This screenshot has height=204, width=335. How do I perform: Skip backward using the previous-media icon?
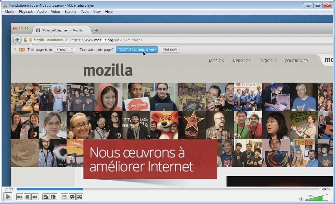click(x=19, y=197)
